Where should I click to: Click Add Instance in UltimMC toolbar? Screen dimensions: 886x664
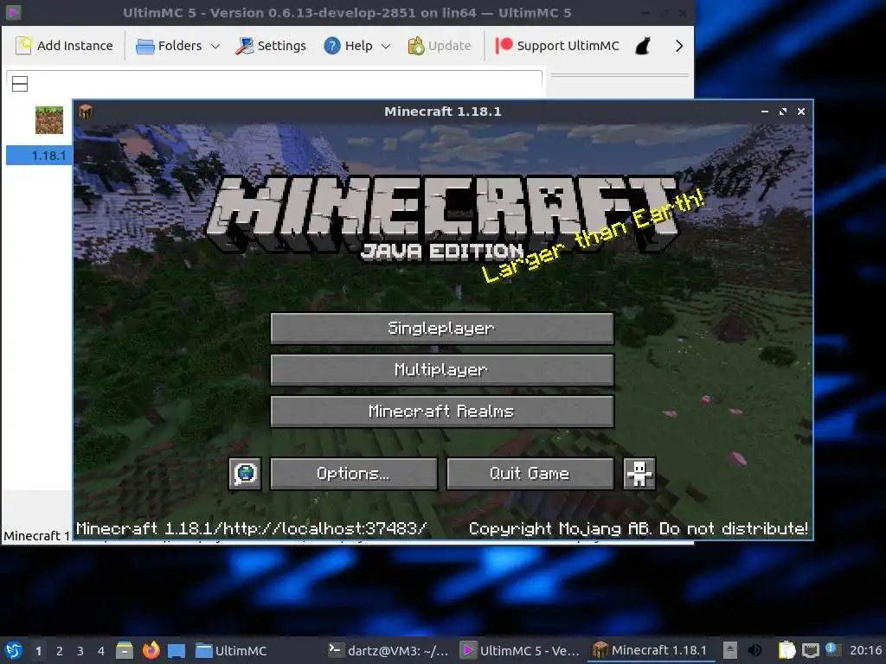click(x=64, y=46)
